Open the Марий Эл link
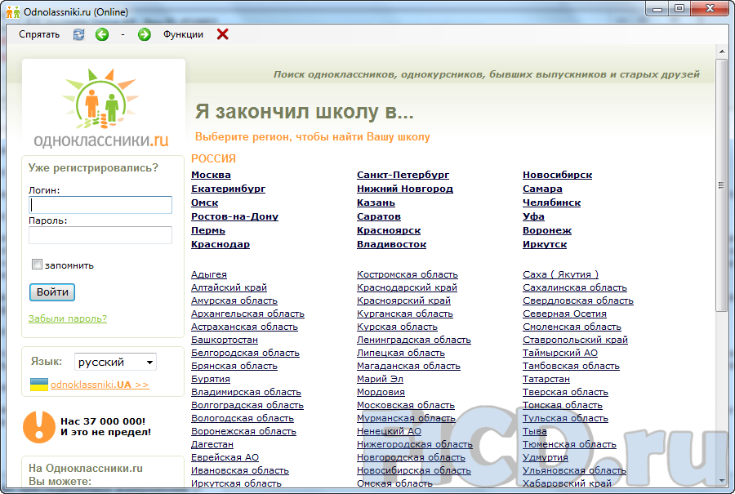This screenshot has height=494, width=735. coord(380,379)
